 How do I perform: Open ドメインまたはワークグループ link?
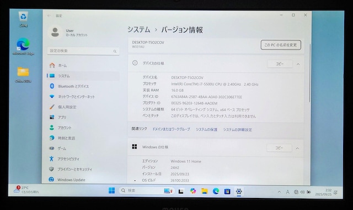[x=172, y=129]
